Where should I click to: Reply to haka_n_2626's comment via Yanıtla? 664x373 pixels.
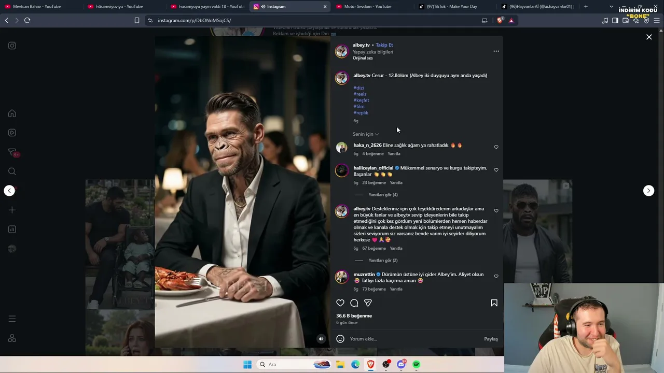[x=394, y=154]
